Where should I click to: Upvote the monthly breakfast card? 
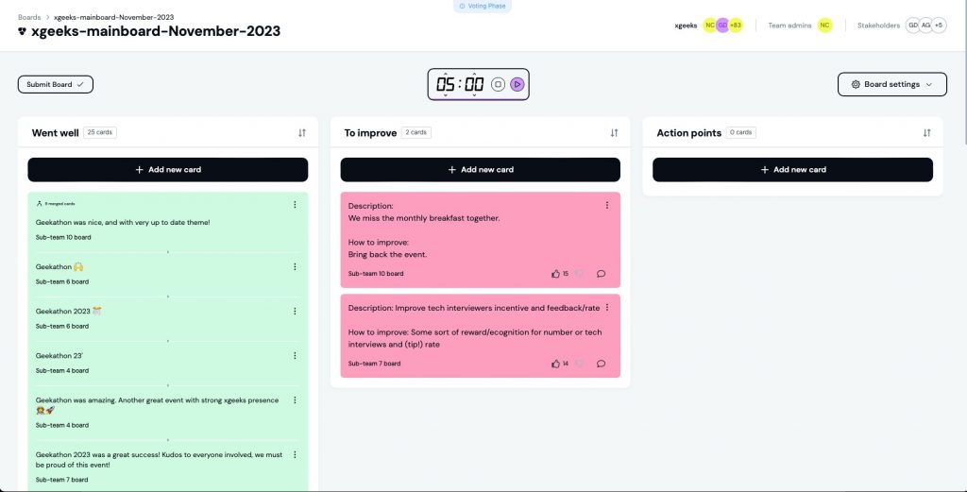555,274
